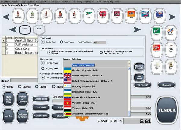Choose the Fanta product icon
The width and height of the screenshot is (181, 130).
pos(131,16)
